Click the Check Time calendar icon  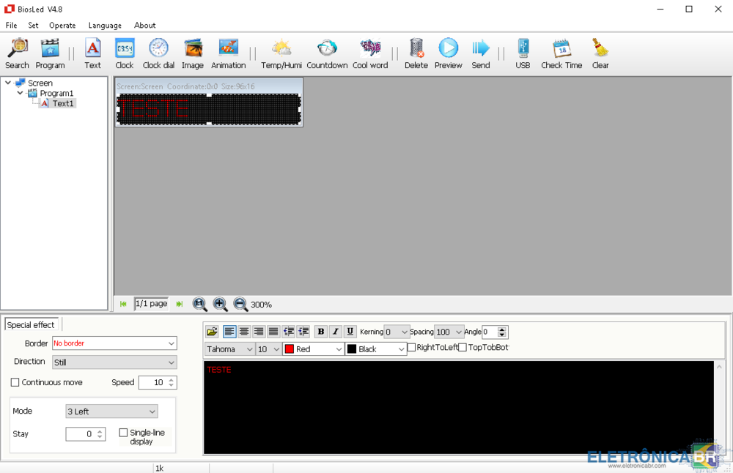(561, 48)
